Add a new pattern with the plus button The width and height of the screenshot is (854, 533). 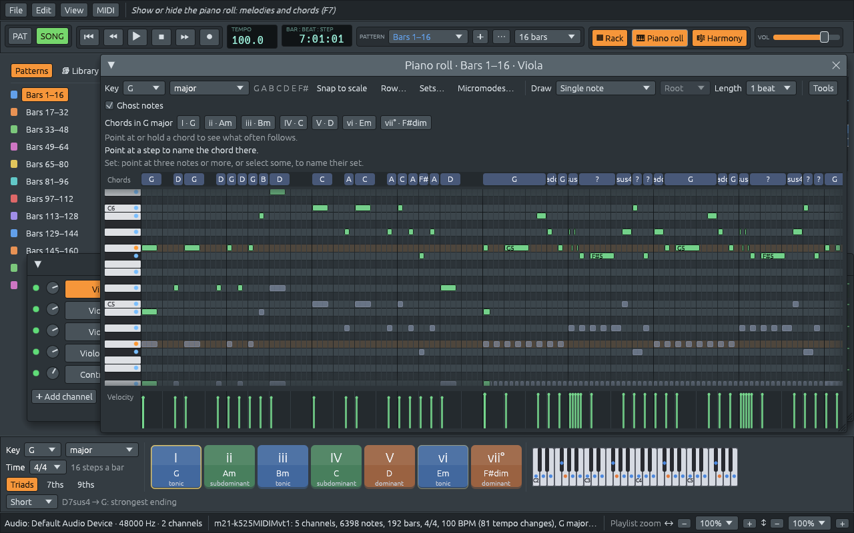(480, 37)
